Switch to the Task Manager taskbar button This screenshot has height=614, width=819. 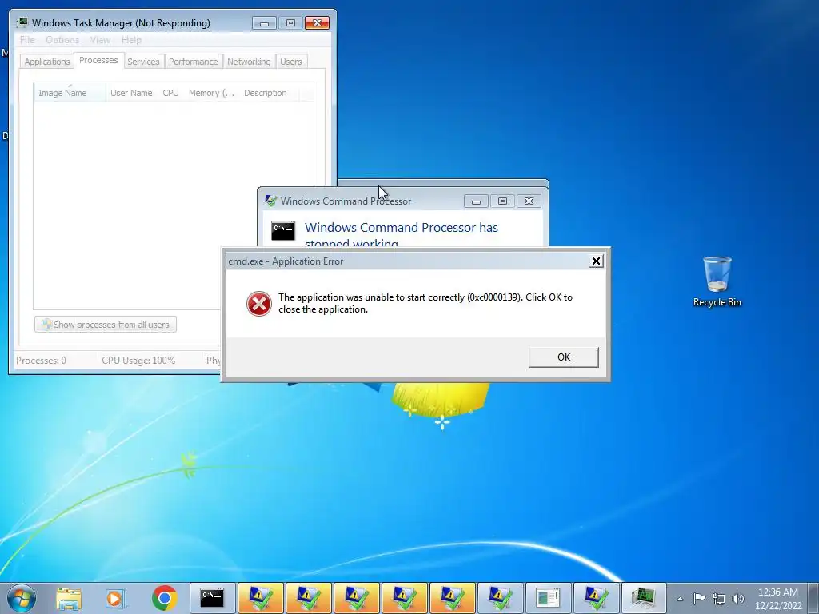(644, 598)
